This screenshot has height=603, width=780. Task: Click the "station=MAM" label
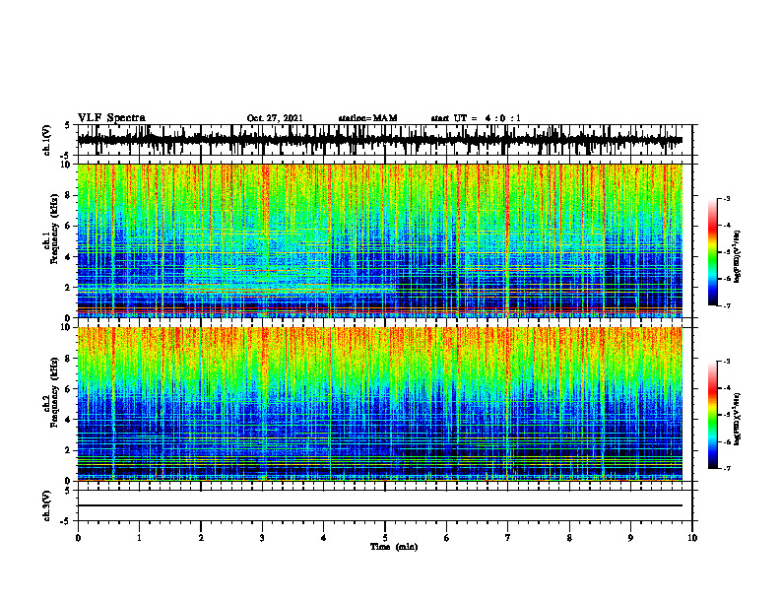pyautogui.click(x=367, y=118)
